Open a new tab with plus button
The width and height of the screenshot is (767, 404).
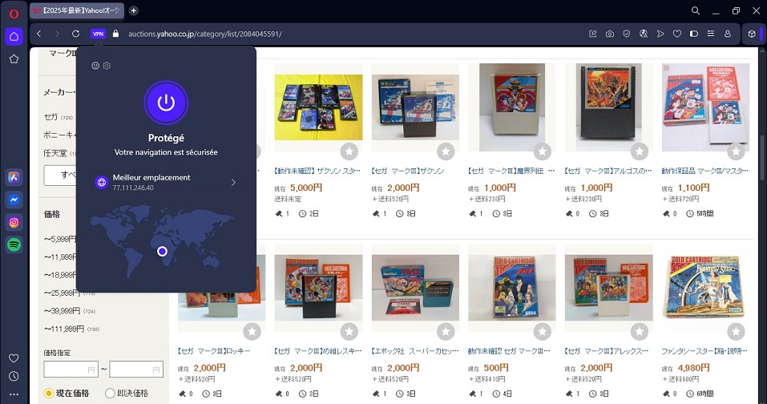tap(134, 10)
